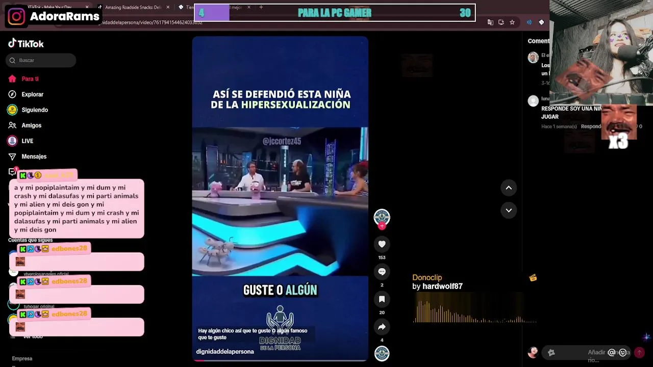Like the video with the heart icon
The width and height of the screenshot is (653, 367).
click(x=382, y=244)
